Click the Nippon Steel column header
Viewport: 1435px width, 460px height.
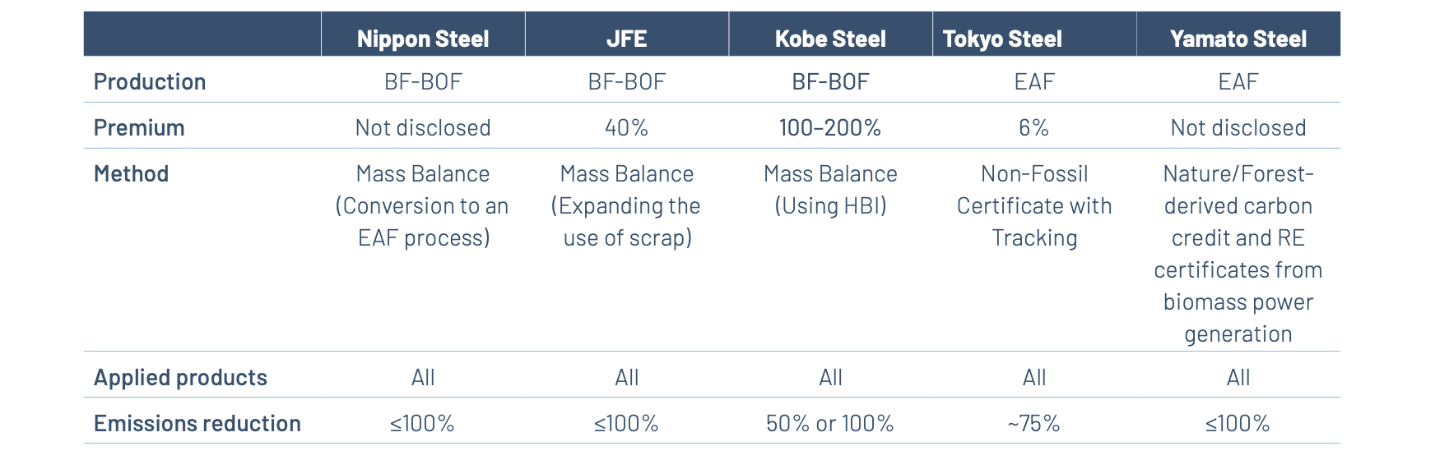[x=423, y=39]
